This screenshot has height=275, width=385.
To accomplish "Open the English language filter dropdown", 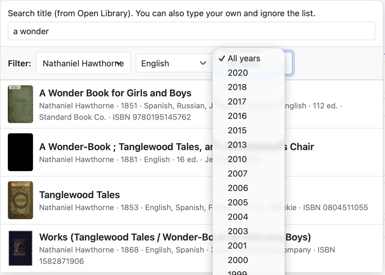I will (174, 63).
